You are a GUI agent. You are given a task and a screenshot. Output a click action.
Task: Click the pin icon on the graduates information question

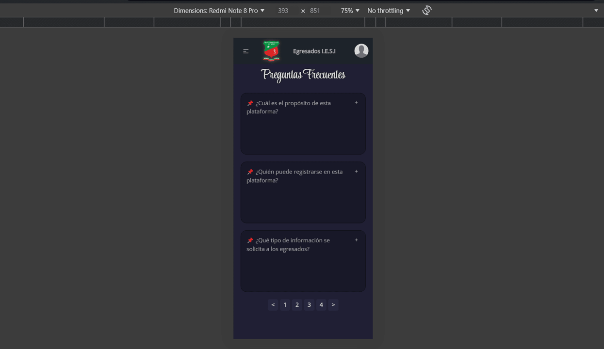point(250,240)
